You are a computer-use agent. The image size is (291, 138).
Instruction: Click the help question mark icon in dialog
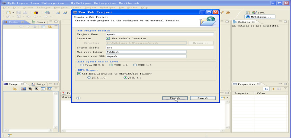(78, 98)
